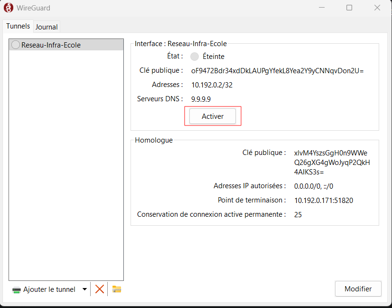Switch to the Journal tab

(x=47, y=27)
